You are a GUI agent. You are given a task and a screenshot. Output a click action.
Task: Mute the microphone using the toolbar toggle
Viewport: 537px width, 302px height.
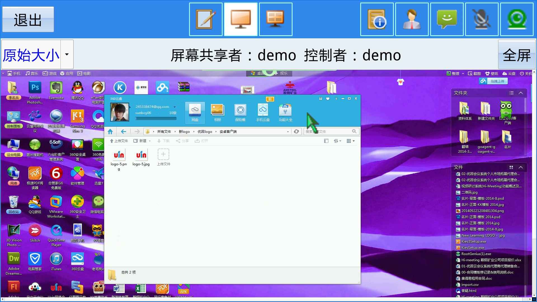coord(482,19)
